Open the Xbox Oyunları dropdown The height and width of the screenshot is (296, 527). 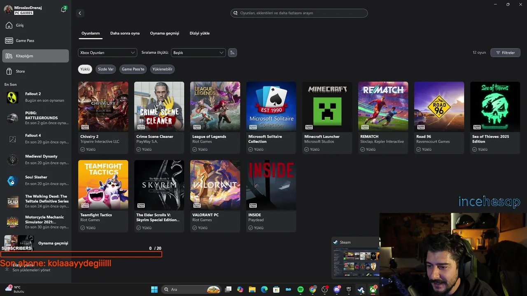click(107, 53)
